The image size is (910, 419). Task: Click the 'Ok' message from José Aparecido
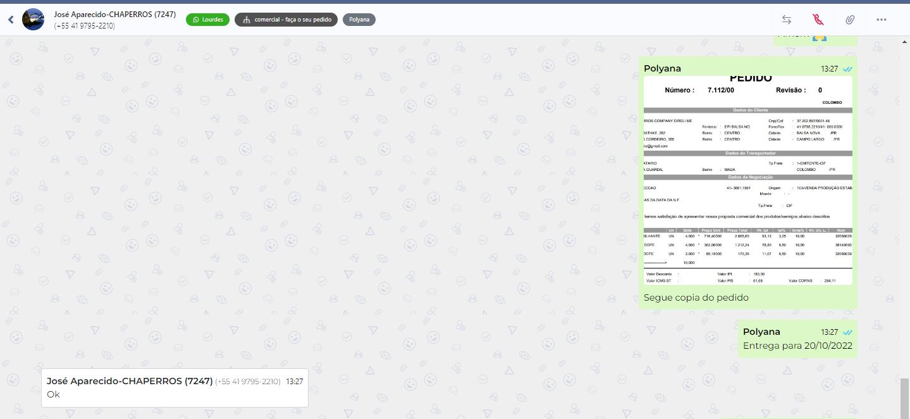pyautogui.click(x=54, y=394)
